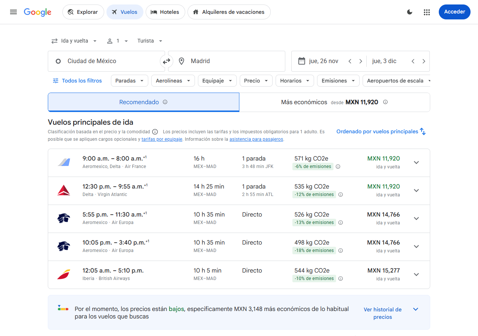Open the Horarios filter
The width and height of the screenshot is (478, 336).
click(x=295, y=81)
